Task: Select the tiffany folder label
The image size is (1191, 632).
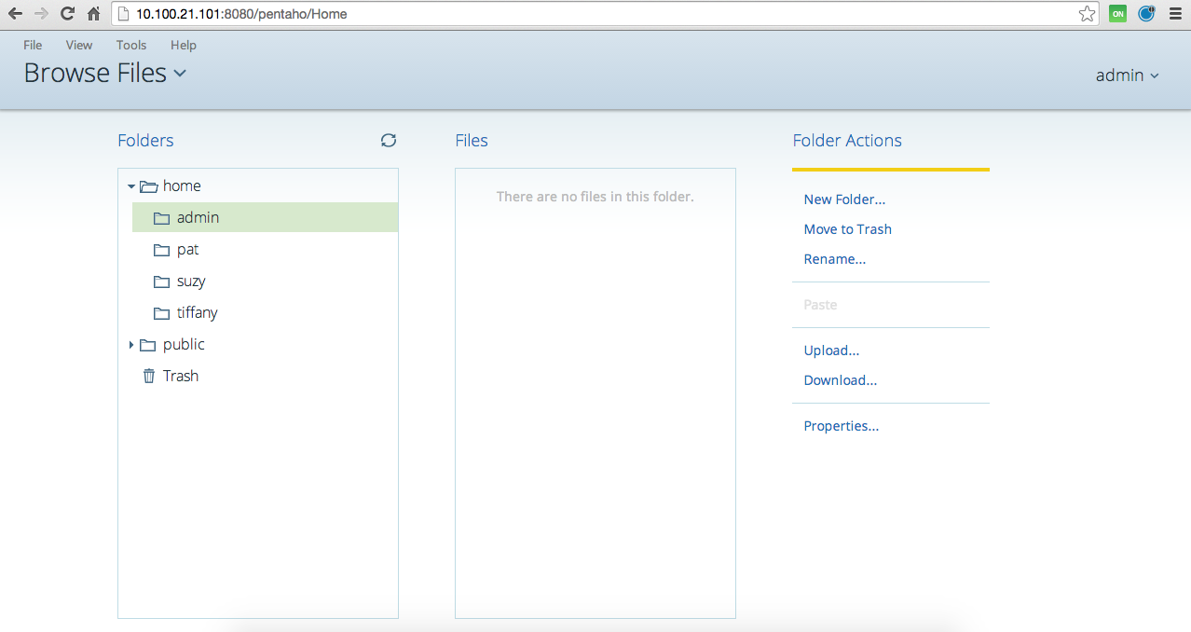Action: [198, 313]
